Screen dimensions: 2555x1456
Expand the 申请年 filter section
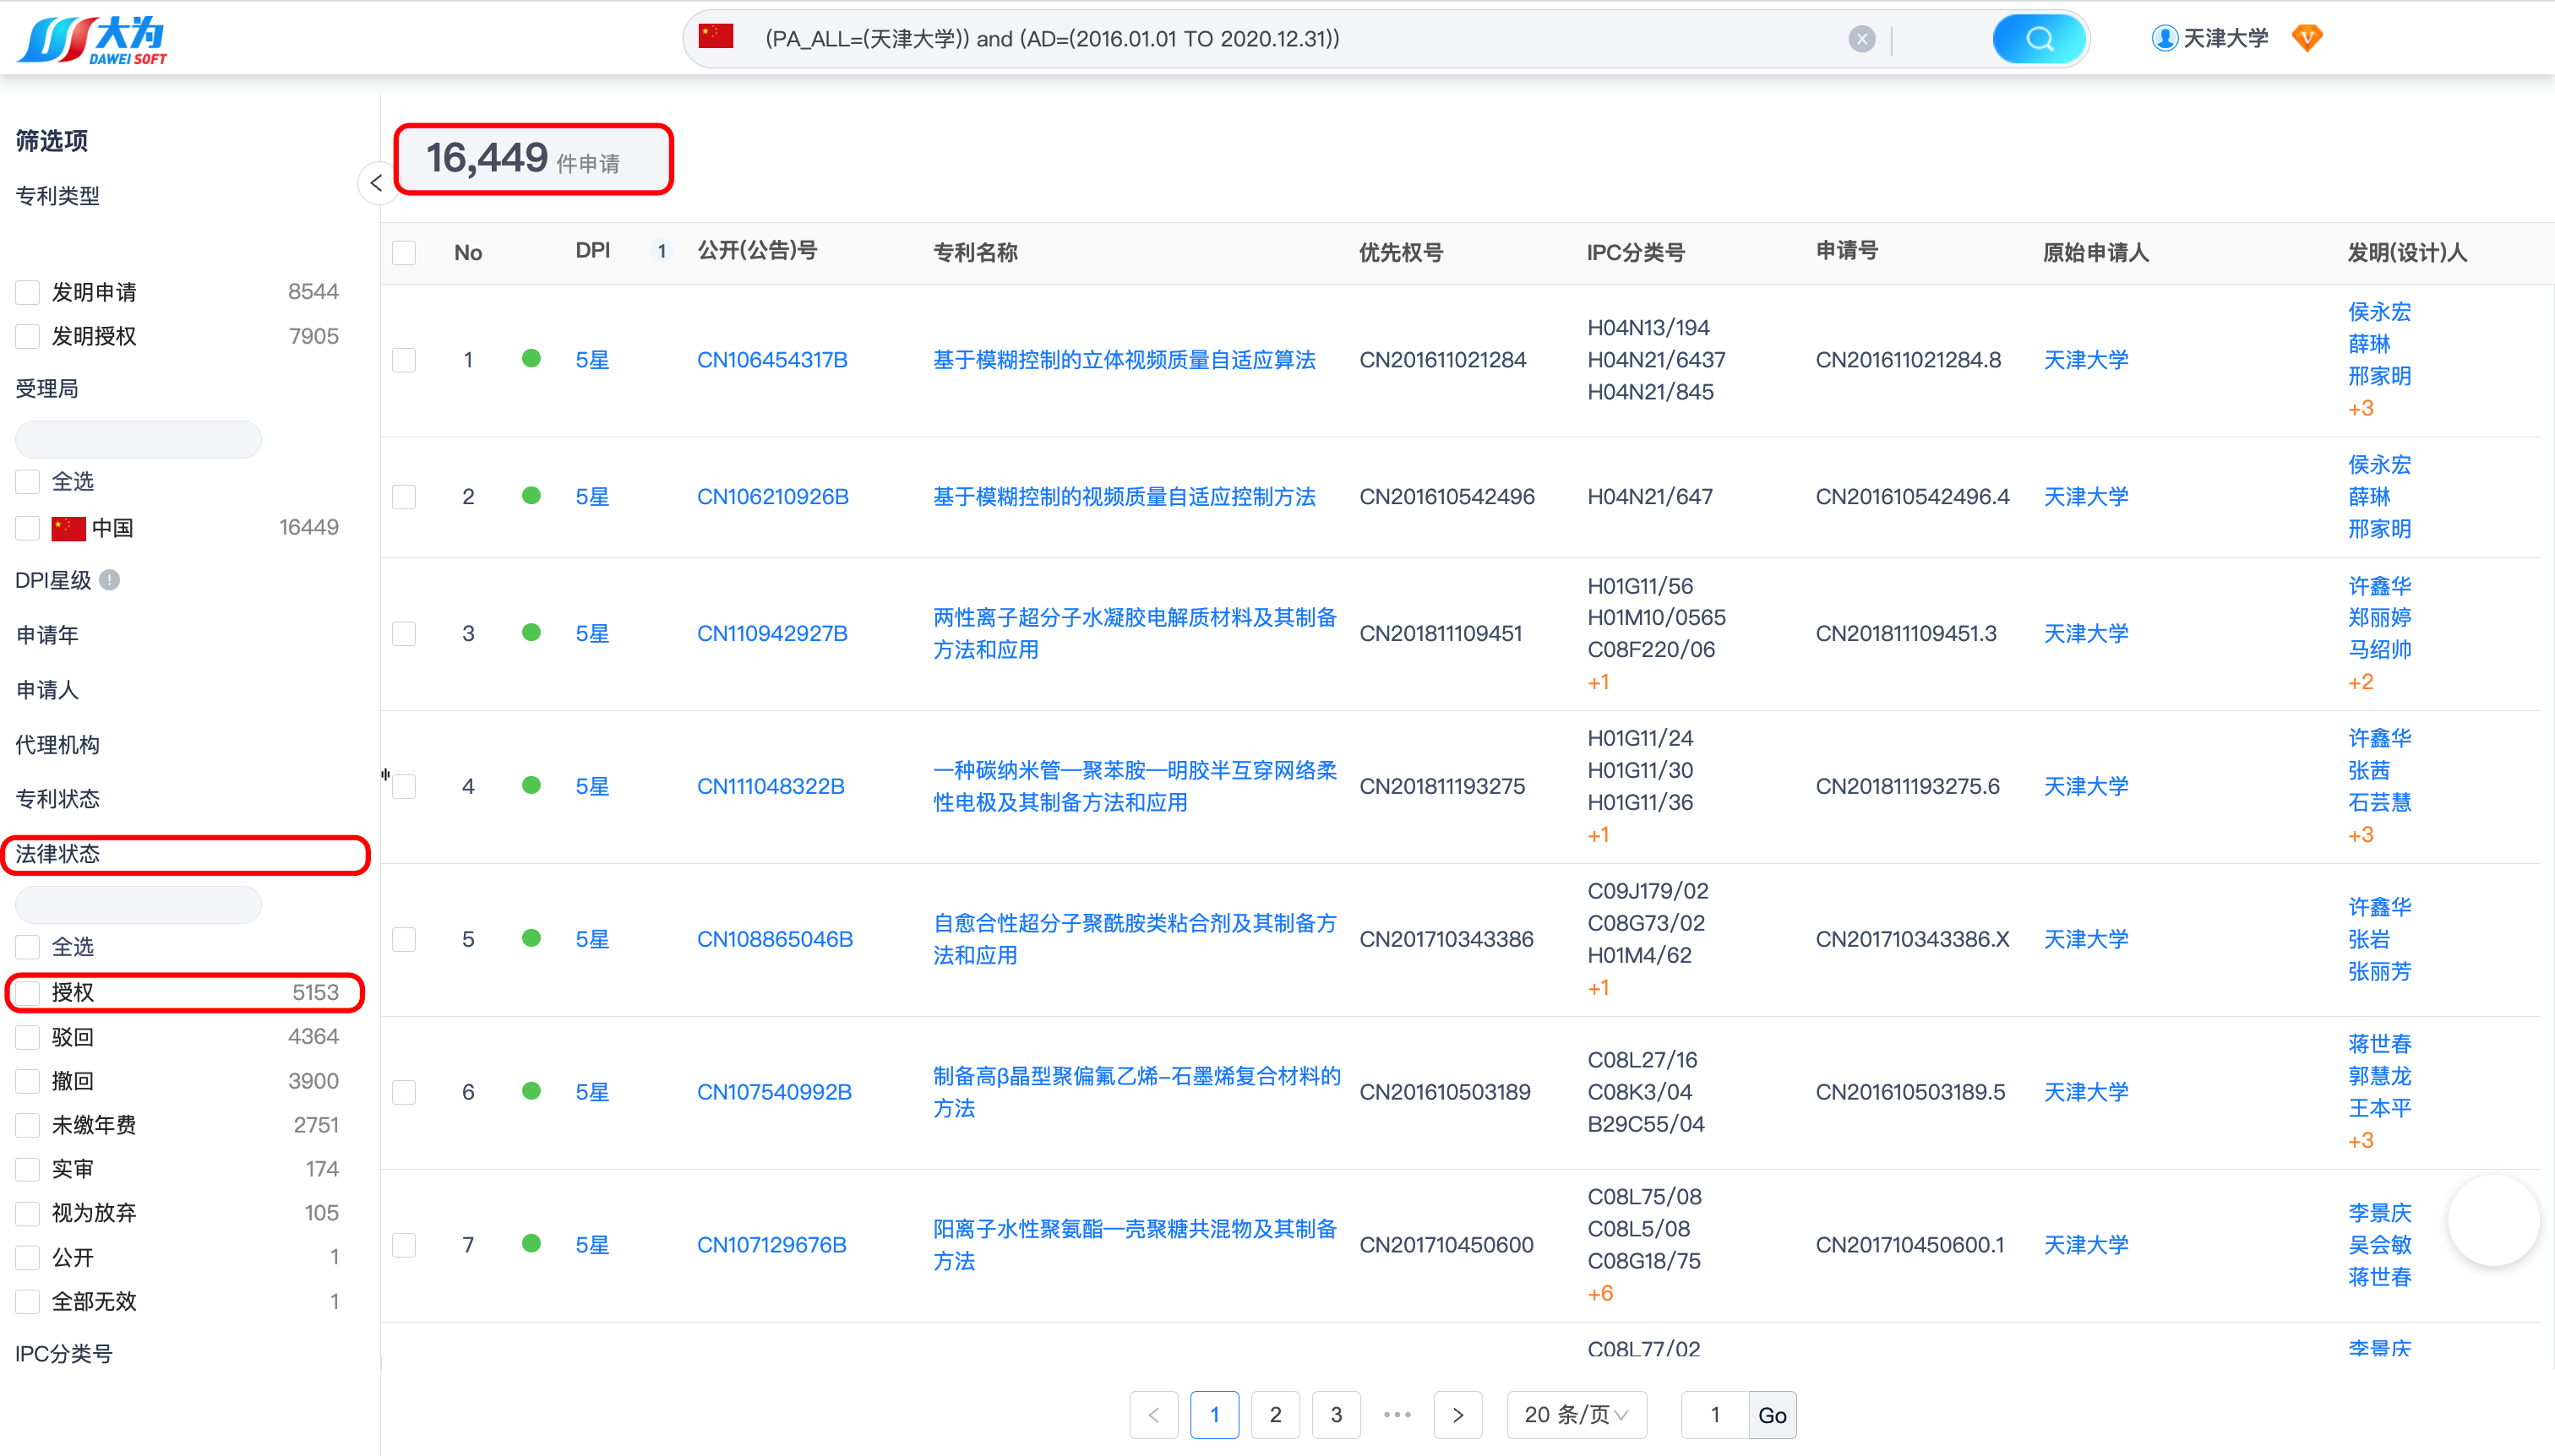click(47, 635)
